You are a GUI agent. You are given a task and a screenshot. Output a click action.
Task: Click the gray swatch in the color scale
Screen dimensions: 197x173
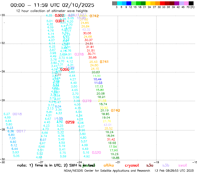click(115, 3)
